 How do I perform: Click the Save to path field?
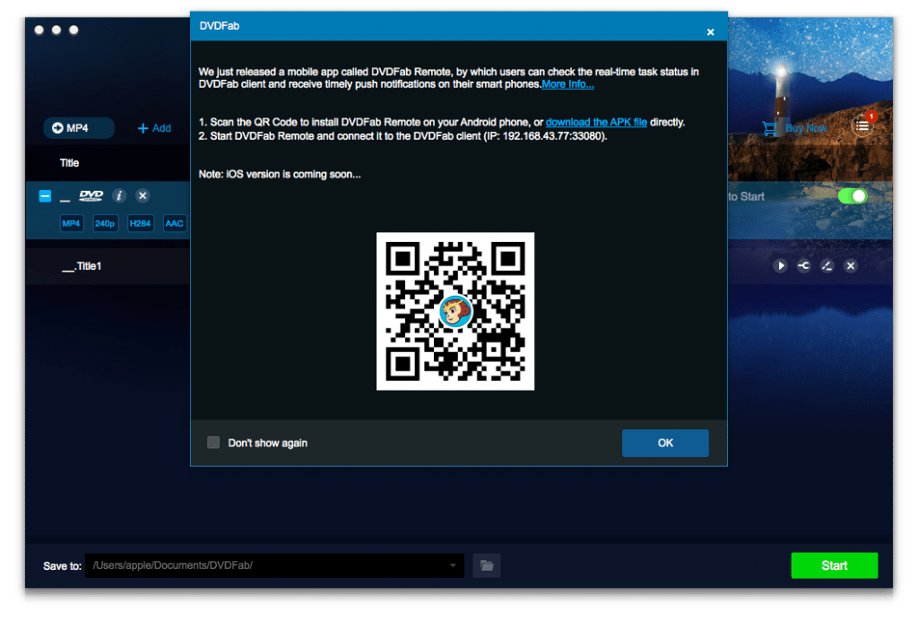click(274, 565)
